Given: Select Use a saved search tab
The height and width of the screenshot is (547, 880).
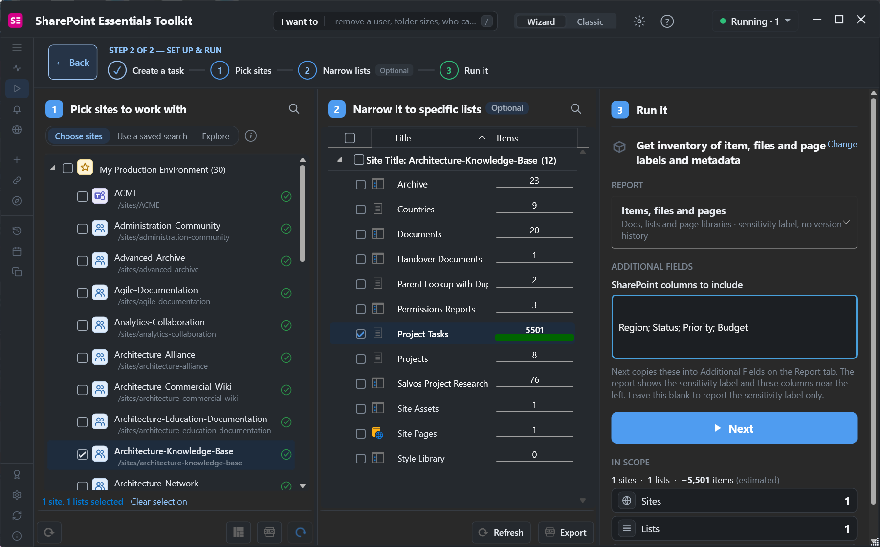Looking at the screenshot, I should (152, 136).
